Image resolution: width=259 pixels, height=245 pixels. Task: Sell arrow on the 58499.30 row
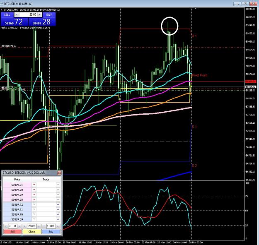click(x=34, y=190)
